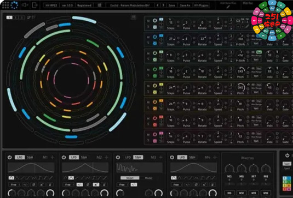Select Mode1 in M3 S&H
Viewport: 293px width, 198px height.
pyautogui.click(x=130, y=178)
